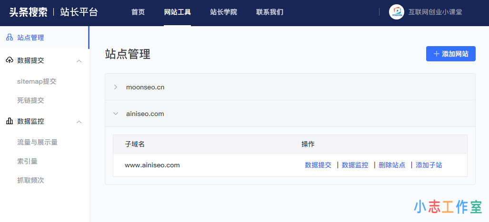The height and width of the screenshot is (222, 489).
Task: Open 索引量 in the sidebar
Action: 28,161
